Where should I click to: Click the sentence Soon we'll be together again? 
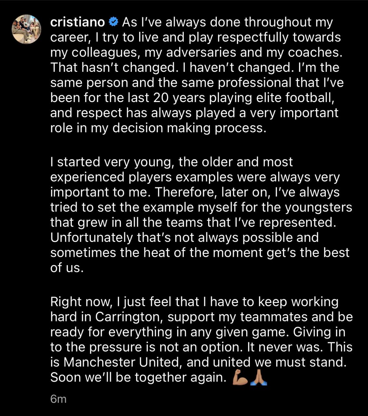pyautogui.click(x=138, y=377)
